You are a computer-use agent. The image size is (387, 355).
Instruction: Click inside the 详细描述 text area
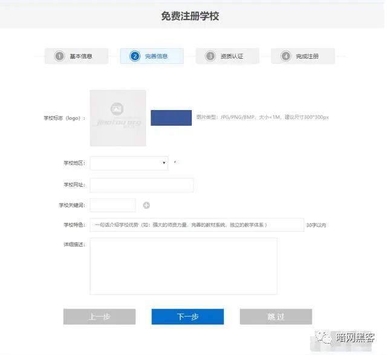pos(183,266)
